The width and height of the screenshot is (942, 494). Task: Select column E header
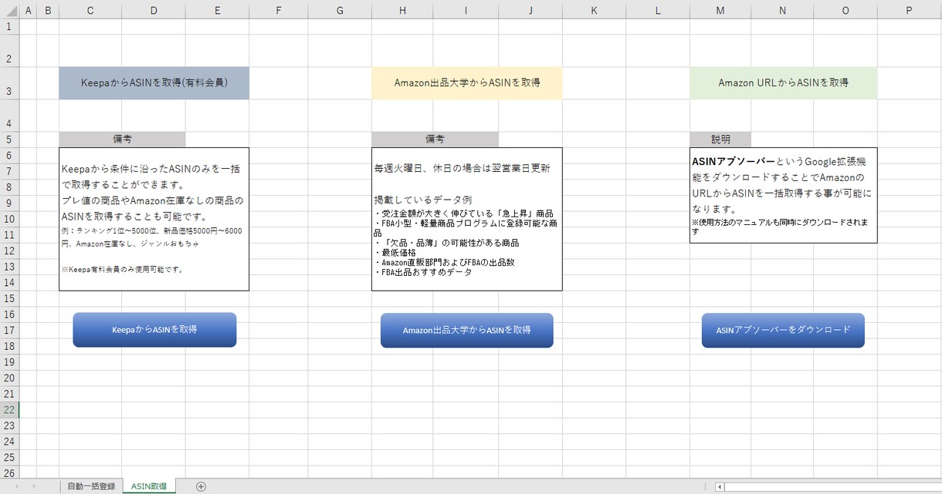point(217,9)
